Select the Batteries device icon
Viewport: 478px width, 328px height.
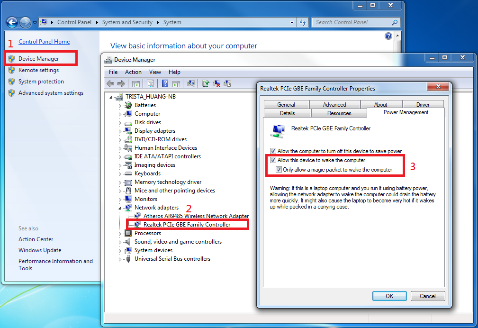coord(128,105)
